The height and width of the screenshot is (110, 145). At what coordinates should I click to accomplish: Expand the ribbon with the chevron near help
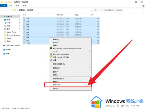pos(141,6)
